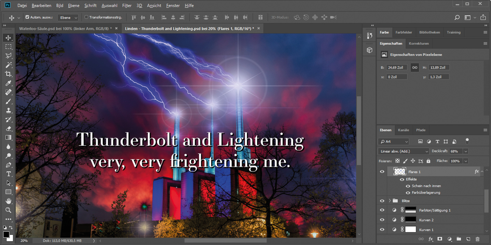The height and width of the screenshot is (245, 491).
Task: Open the Ebene auto-select dropdown
Action: pyautogui.click(x=68, y=17)
